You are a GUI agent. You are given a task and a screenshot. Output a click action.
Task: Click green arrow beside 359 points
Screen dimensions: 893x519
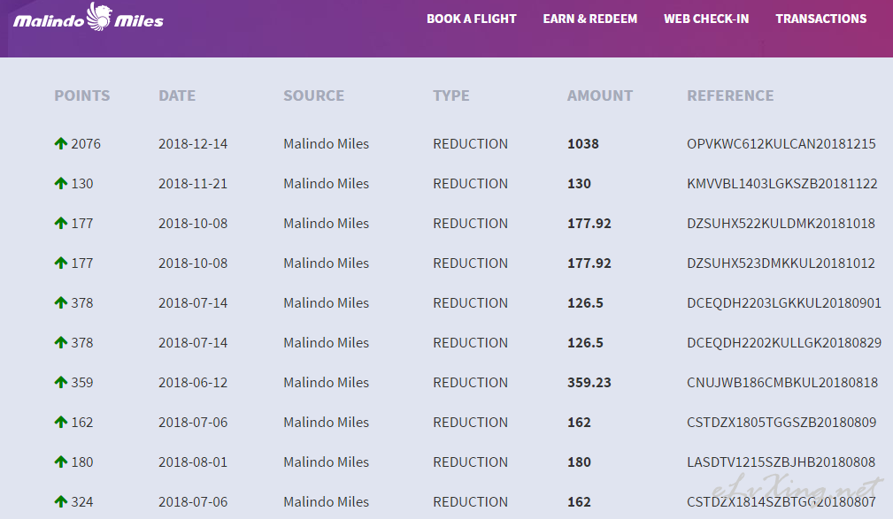pyautogui.click(x=61, y=382)
